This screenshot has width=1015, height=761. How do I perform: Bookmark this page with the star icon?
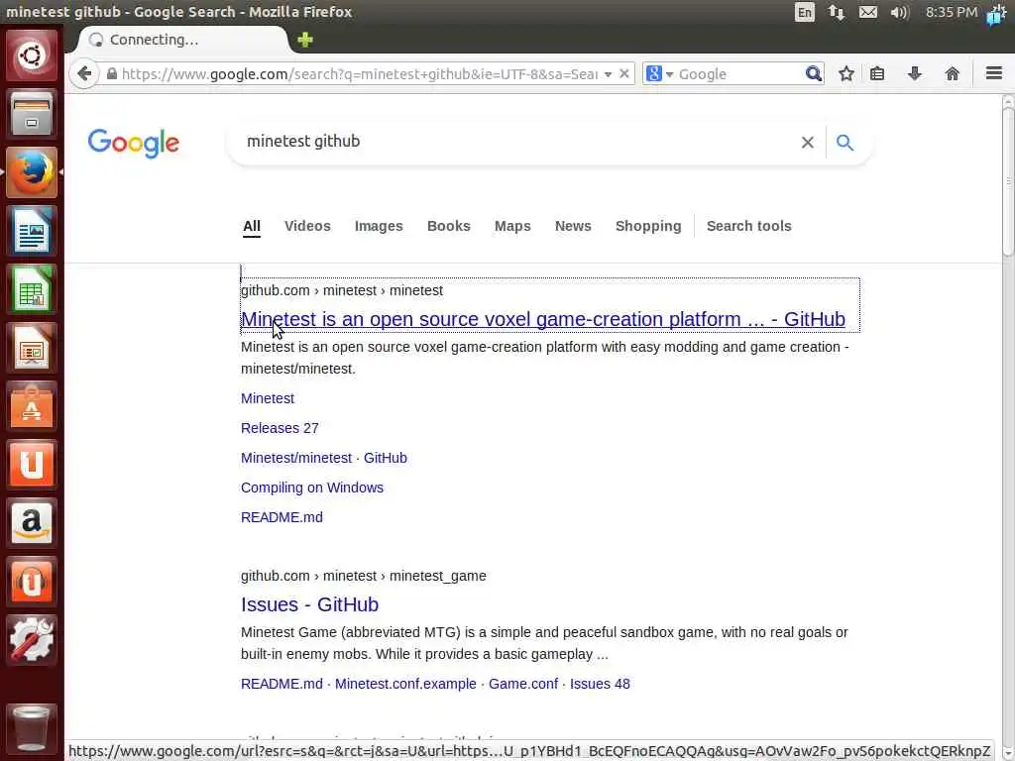click(846, 73)
